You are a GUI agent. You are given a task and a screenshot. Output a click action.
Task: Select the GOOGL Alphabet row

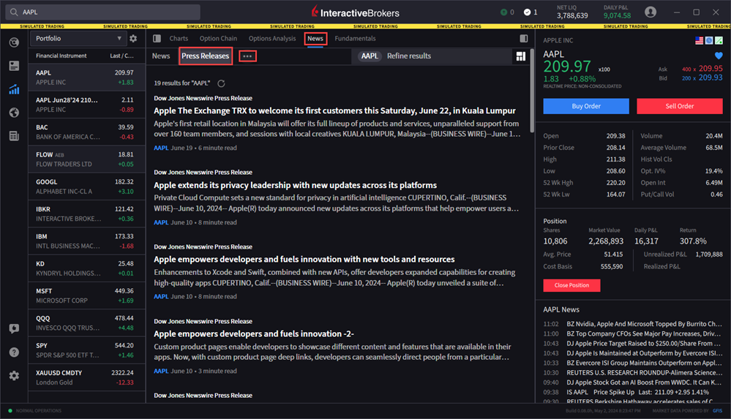(87, 187)
